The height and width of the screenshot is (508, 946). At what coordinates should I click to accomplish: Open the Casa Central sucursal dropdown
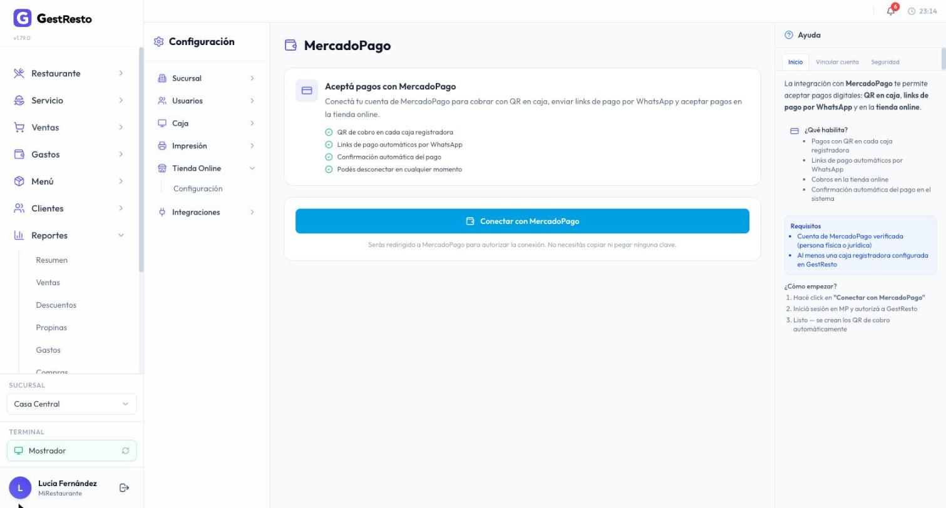coord(71,404)
